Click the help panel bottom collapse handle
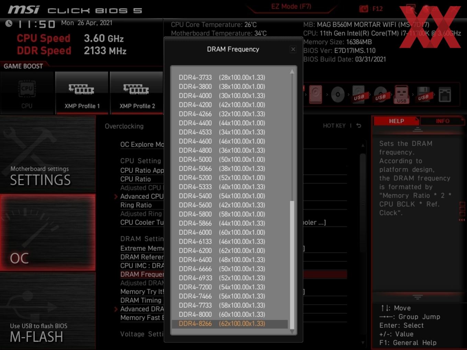The height and width of the screenshot is (350, 467). point(418,296)
